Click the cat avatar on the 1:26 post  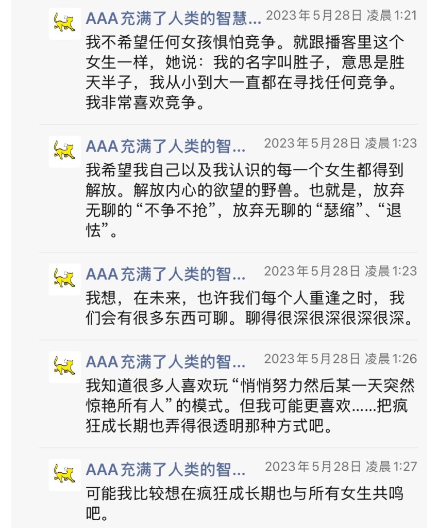pyautogui.click(x=65, y=367)
